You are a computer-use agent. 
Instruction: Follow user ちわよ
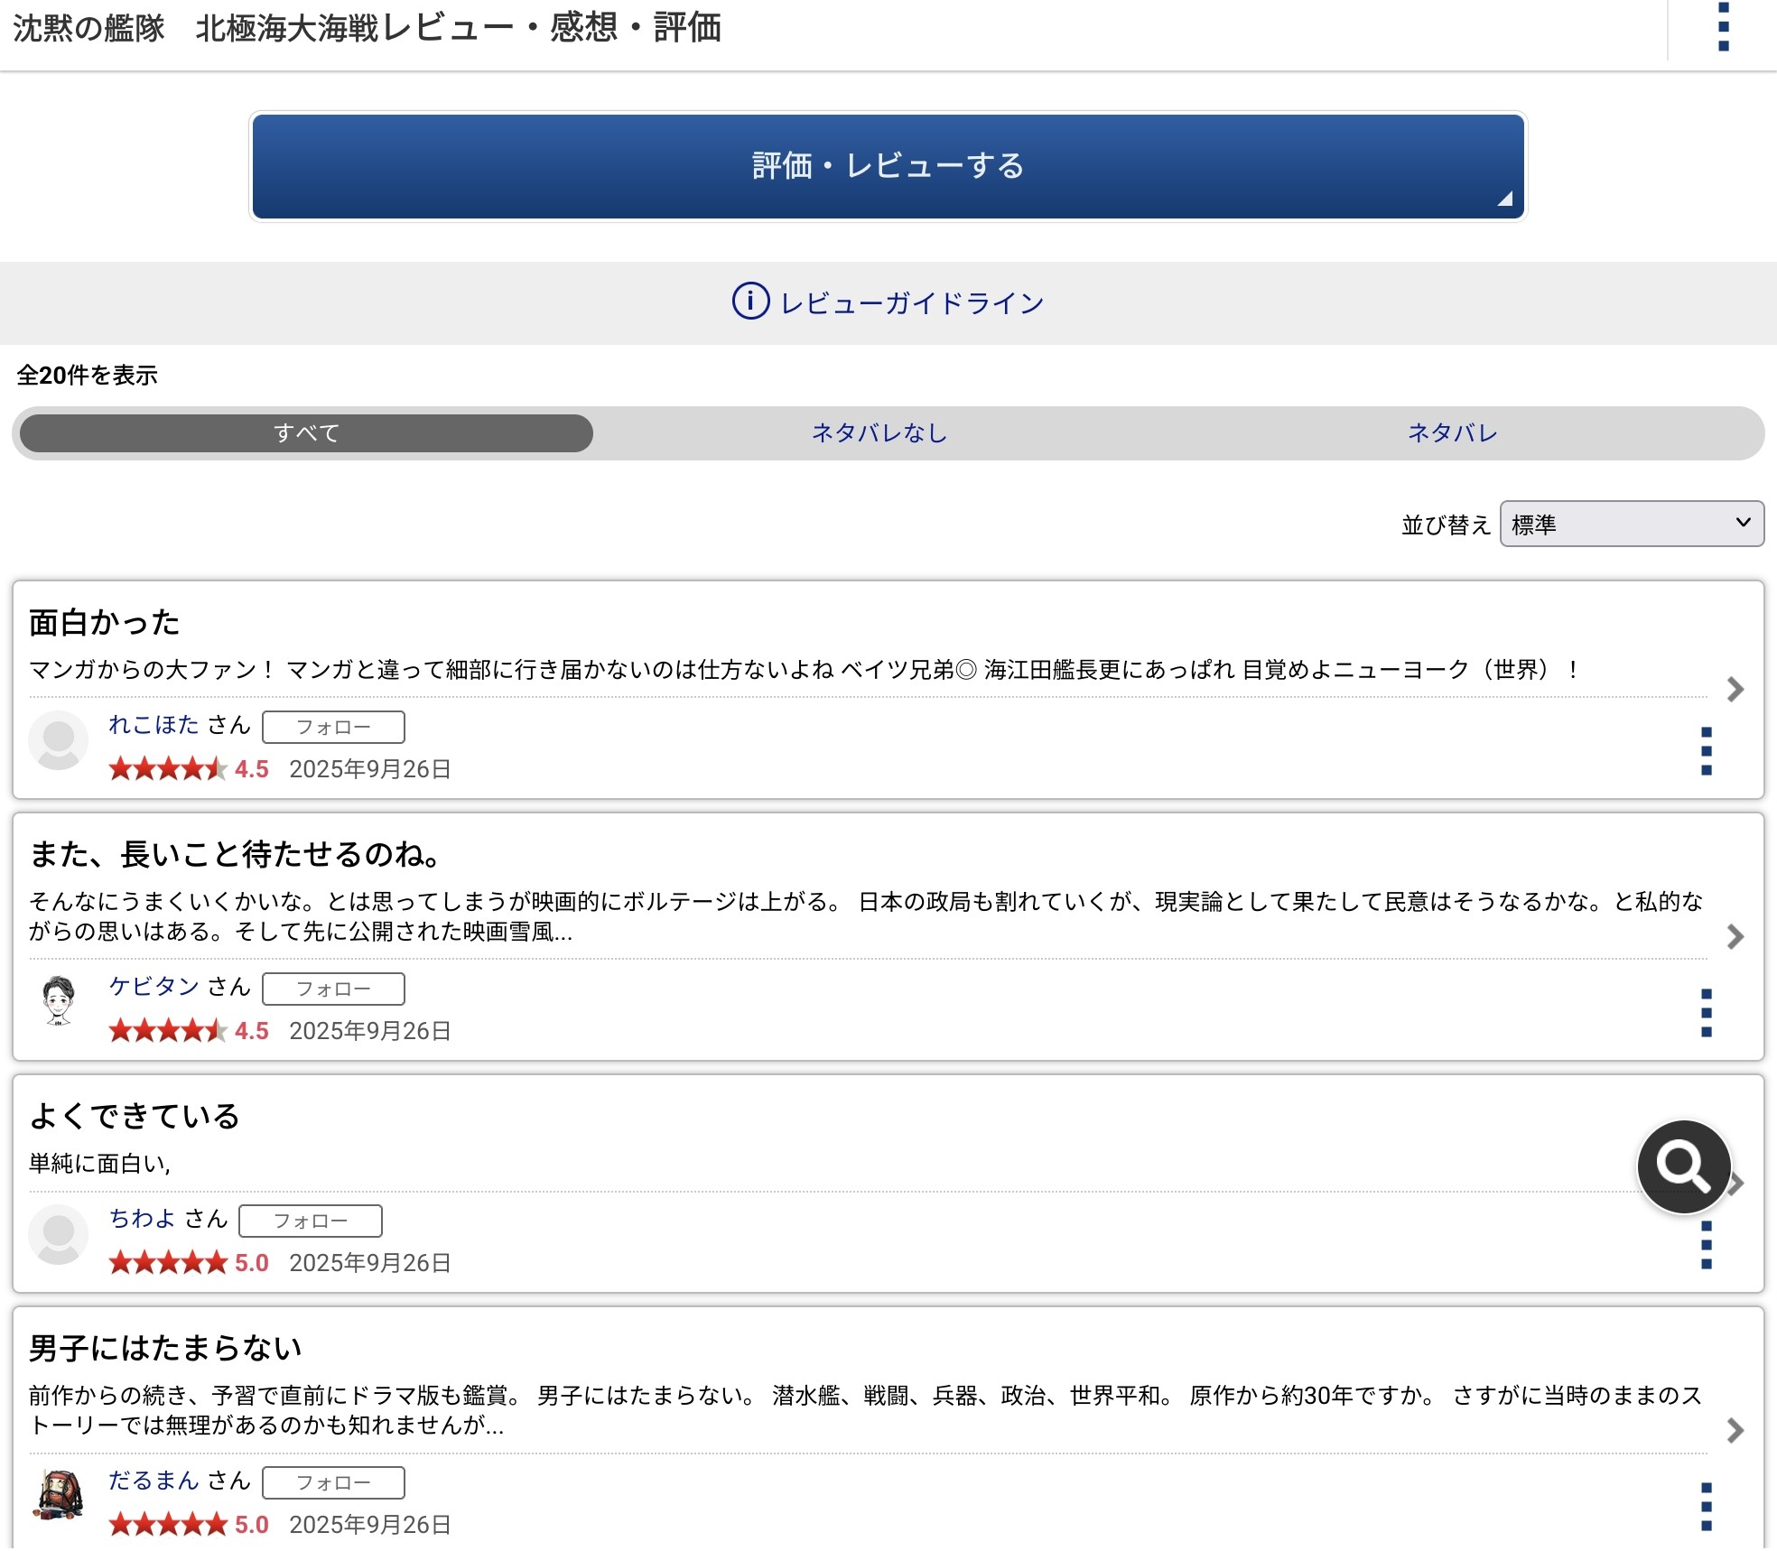click(310, 1221)
